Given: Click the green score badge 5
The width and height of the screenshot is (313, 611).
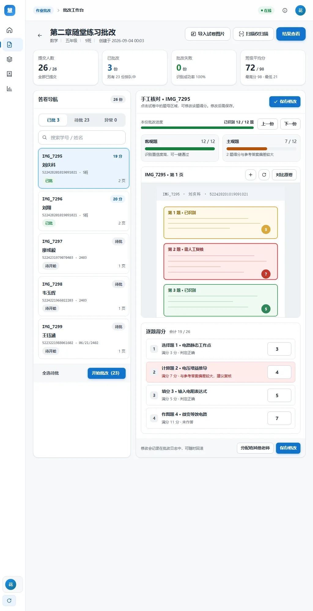Looking at the screenshot, I should click(x=266, y=309).
